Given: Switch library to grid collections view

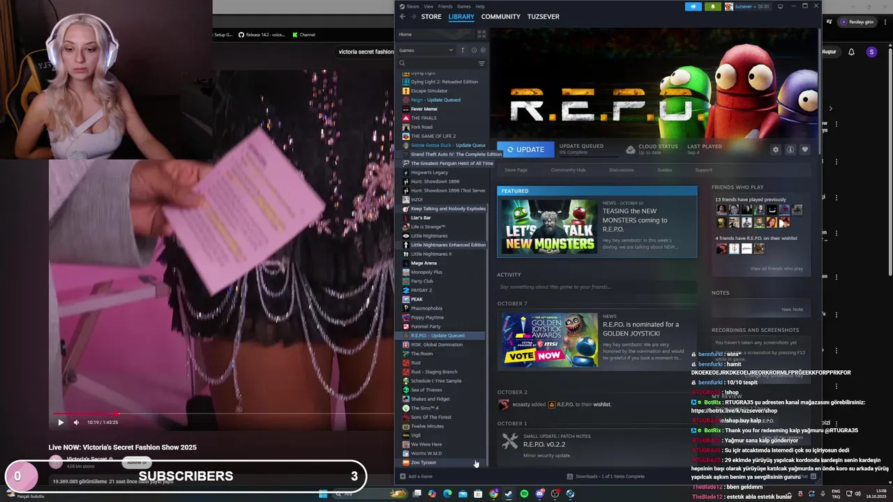Looking at the screenshot, I should coord(481,34).
